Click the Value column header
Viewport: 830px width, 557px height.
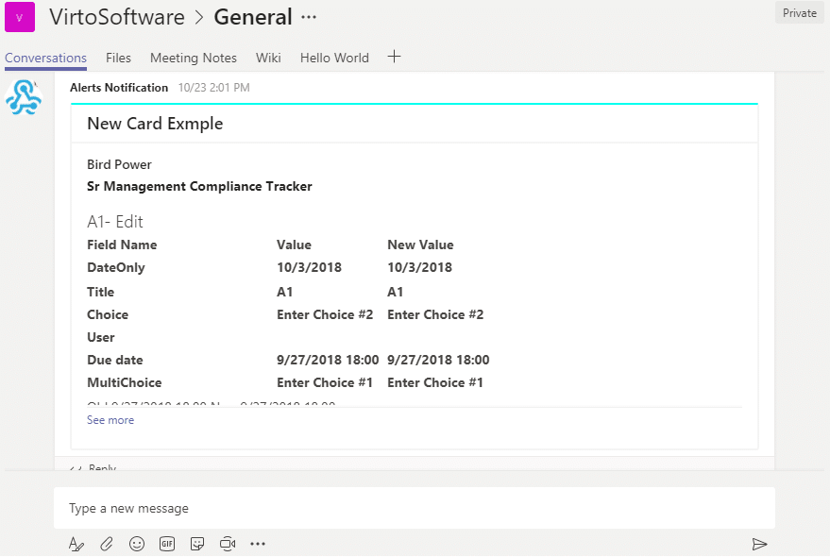click(x=294, y=245)
